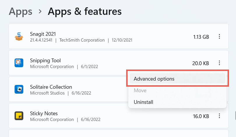Click the 1.13 GB size for Snagit
This screenshot has width=236, height=137.
201,37
